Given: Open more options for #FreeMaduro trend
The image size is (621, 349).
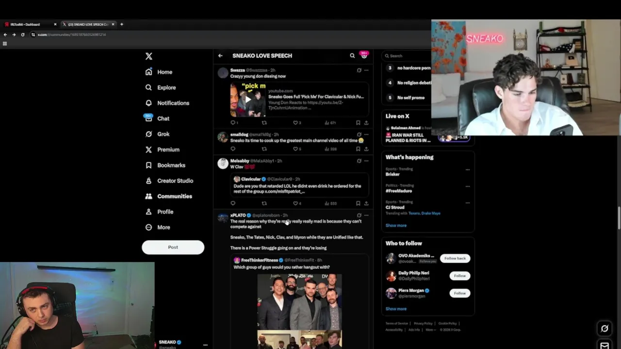Looking at the screenshot, I should pos(468,186).
